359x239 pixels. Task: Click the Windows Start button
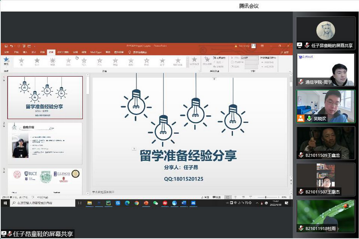5,203
